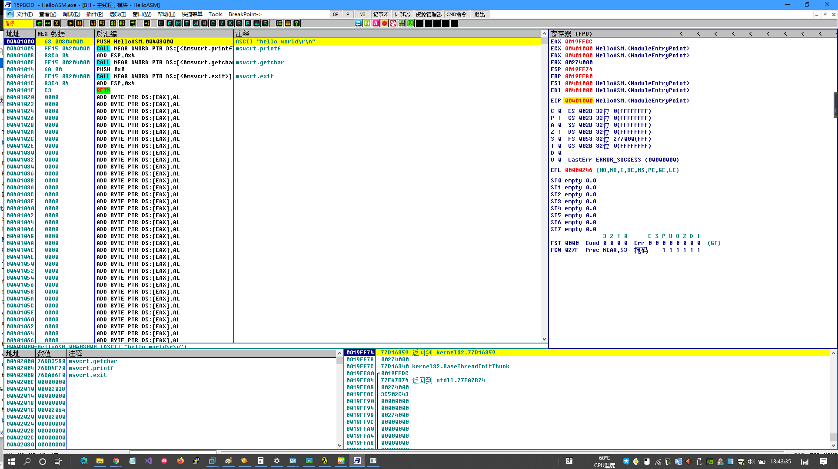The width and height of the screenshot is (838, 469).
Task: Select the EIP value 00401000
Action: (579, 101)
